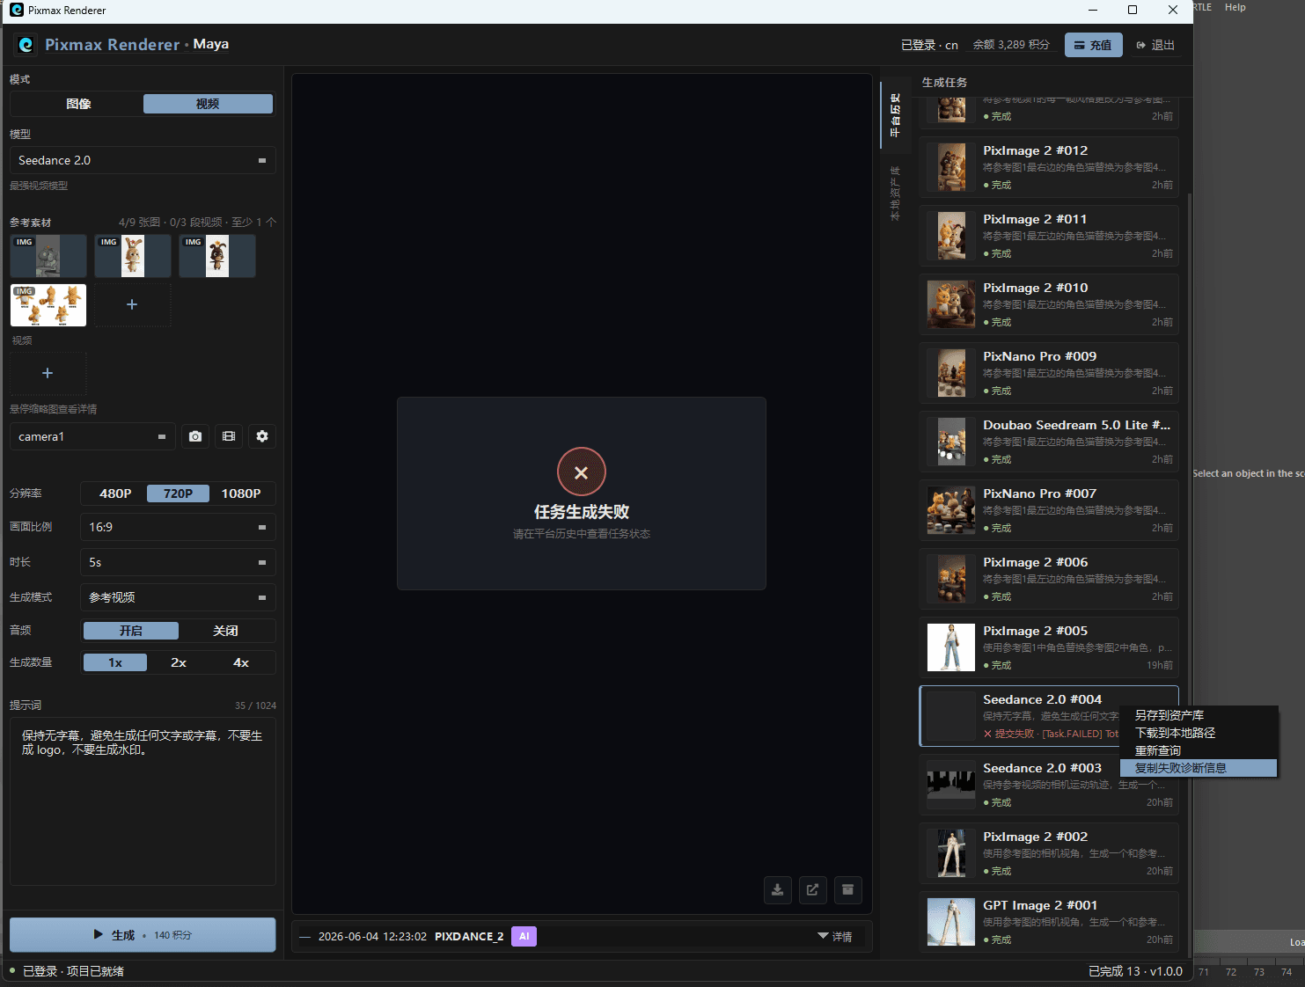Click the Pixmax Renderer logo icon in header
The width and height of the screenshot is (1305, 987).
coord(26,44)
